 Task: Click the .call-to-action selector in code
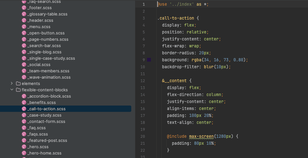click(175, 18)
